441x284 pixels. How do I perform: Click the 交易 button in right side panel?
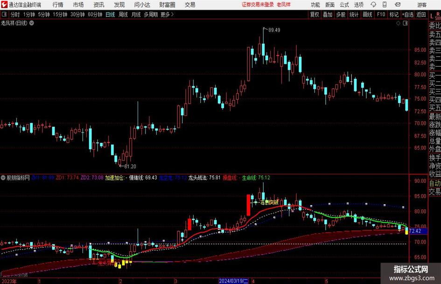[435, 192]
